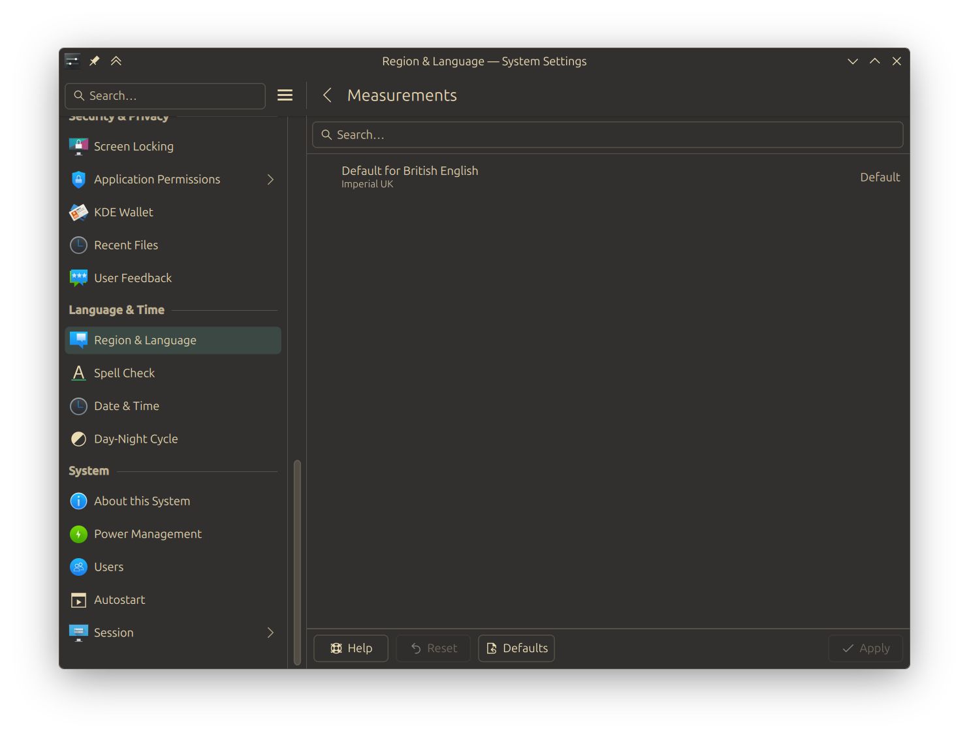Click the Defaults button
This screenshot has width=969, height=739.
(x=516, y=648)
